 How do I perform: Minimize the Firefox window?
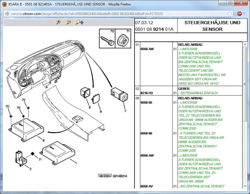tap(223, 3)
